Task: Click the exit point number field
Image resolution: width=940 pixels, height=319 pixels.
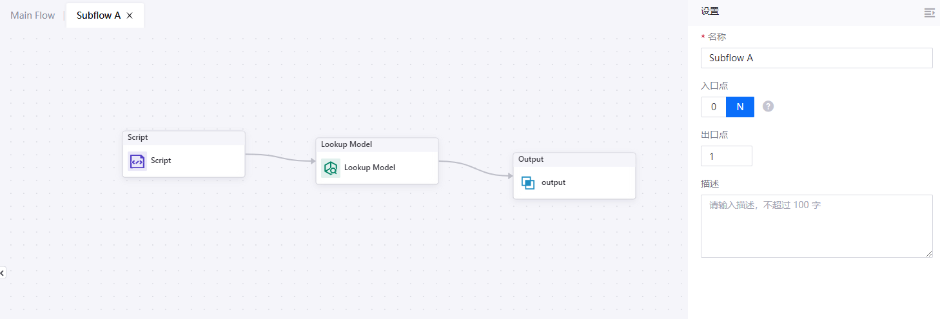Action: pyautogui.click(x=726, y=156)
